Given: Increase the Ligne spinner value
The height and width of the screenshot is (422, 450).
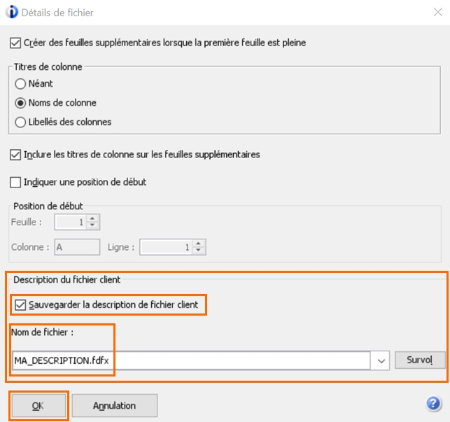Looking at the screenshot, I should [198, 244].
